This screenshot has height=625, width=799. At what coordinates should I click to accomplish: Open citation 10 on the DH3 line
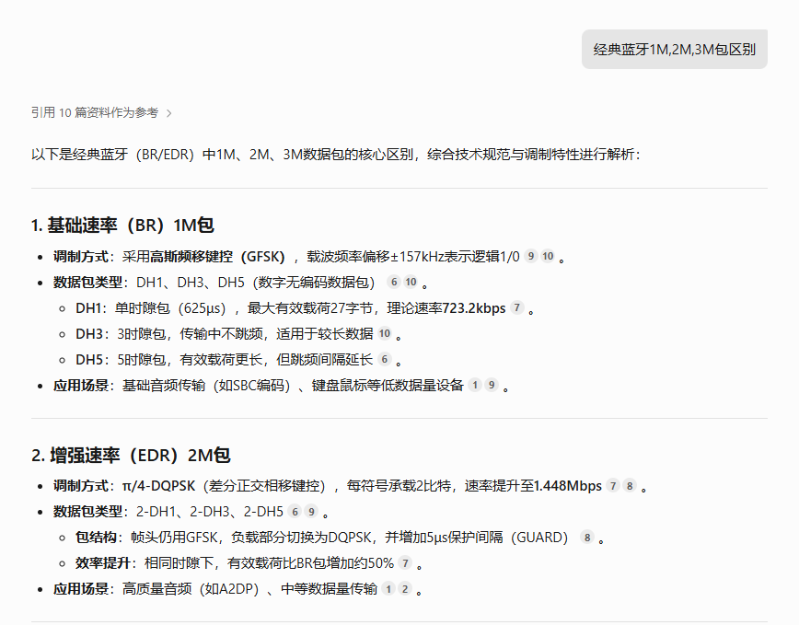[x=385, y=333]
